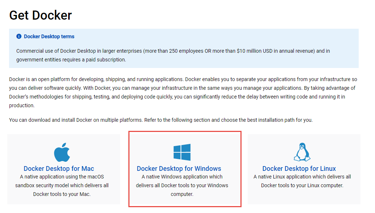The image size is (375, 213).
Task: Click the Linux penguin icon
Action: click(302, 152)
